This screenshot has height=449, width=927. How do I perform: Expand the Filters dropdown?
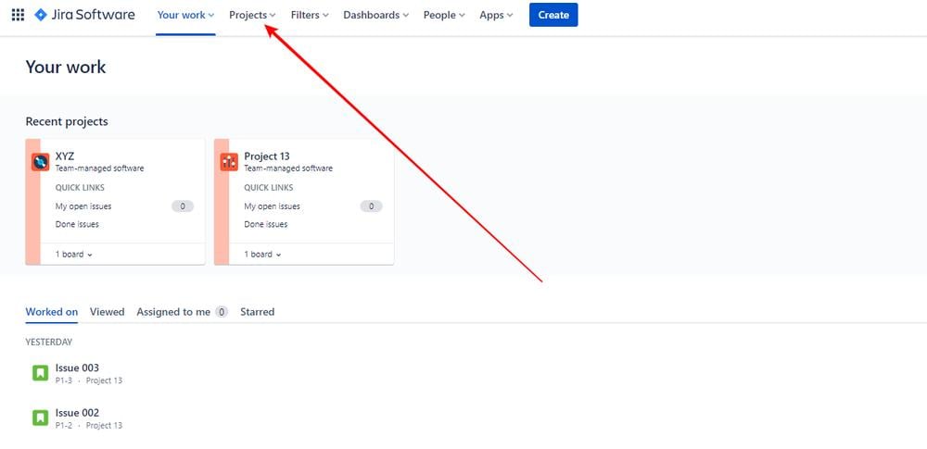point(310,15)
